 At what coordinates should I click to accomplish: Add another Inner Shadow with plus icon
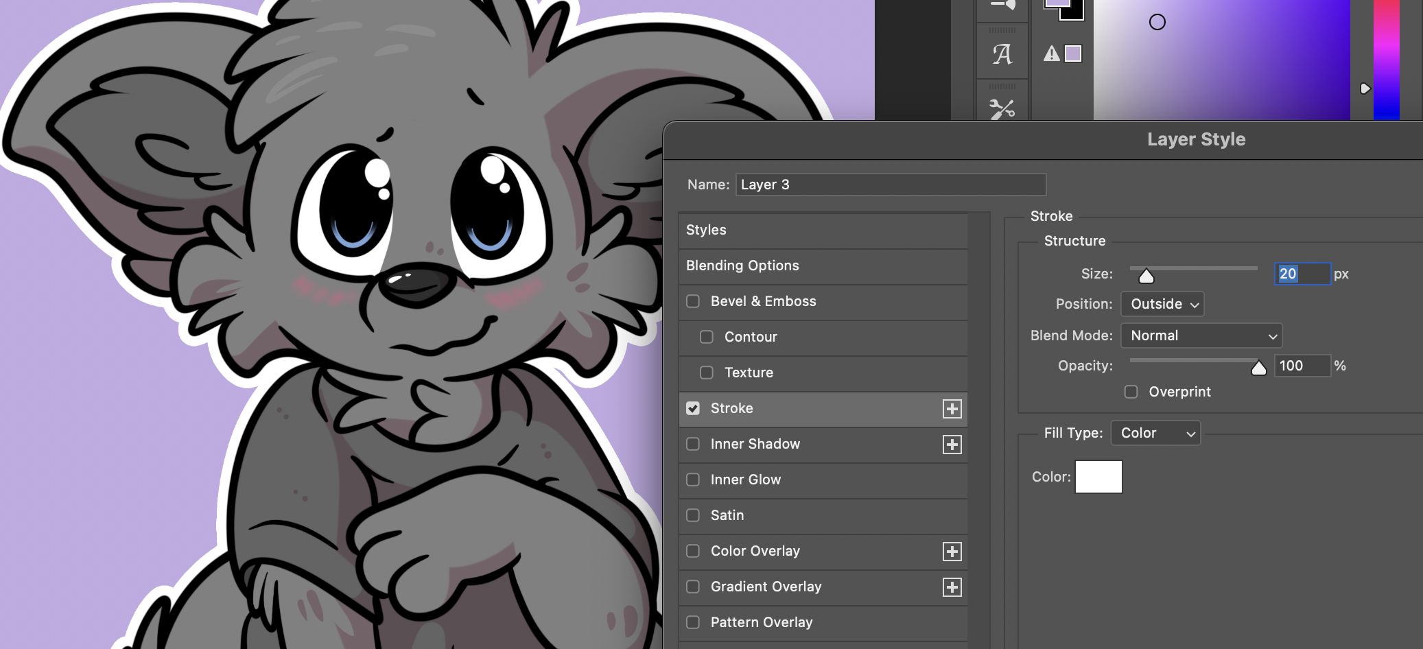point(952,445)
